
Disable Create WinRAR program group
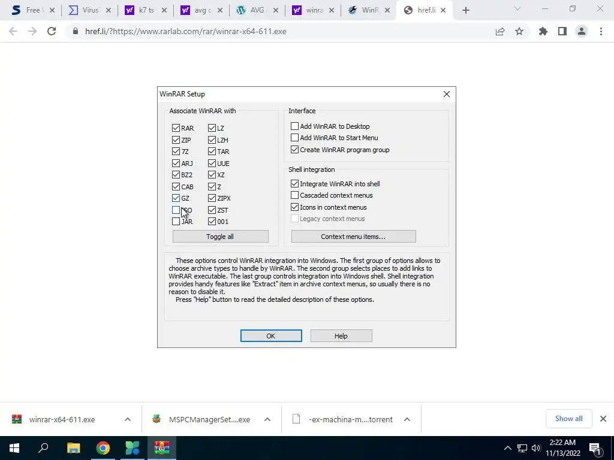click(294, 149)
